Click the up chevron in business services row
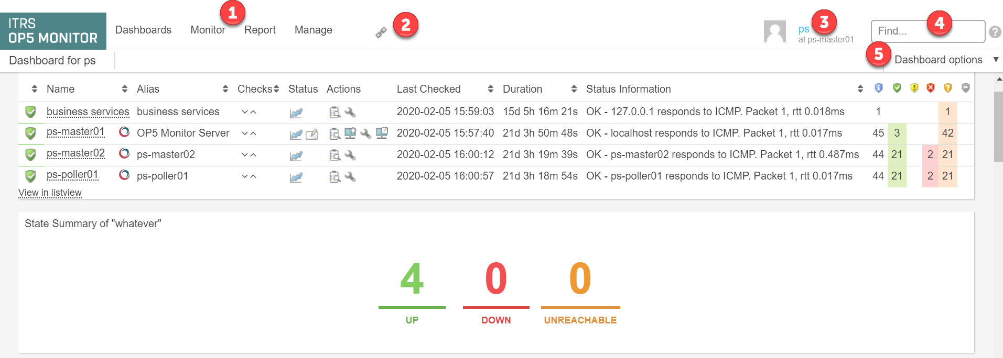The image size is (1003, 358). pos(253,112)
